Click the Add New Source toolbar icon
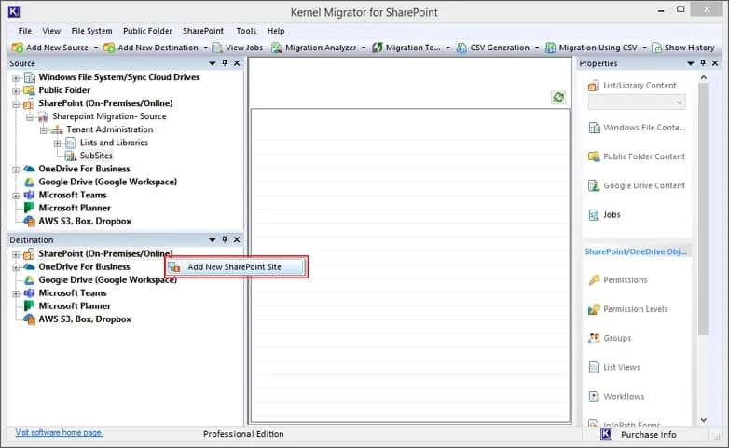Viewport: 729px width, 448px height. (x=18, y=48)
